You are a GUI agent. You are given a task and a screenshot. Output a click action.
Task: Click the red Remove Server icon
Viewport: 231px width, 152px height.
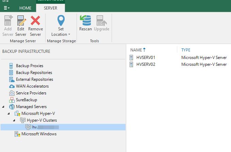coord(35,20)
